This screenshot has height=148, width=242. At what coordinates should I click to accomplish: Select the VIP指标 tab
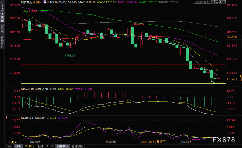point(29,146)
